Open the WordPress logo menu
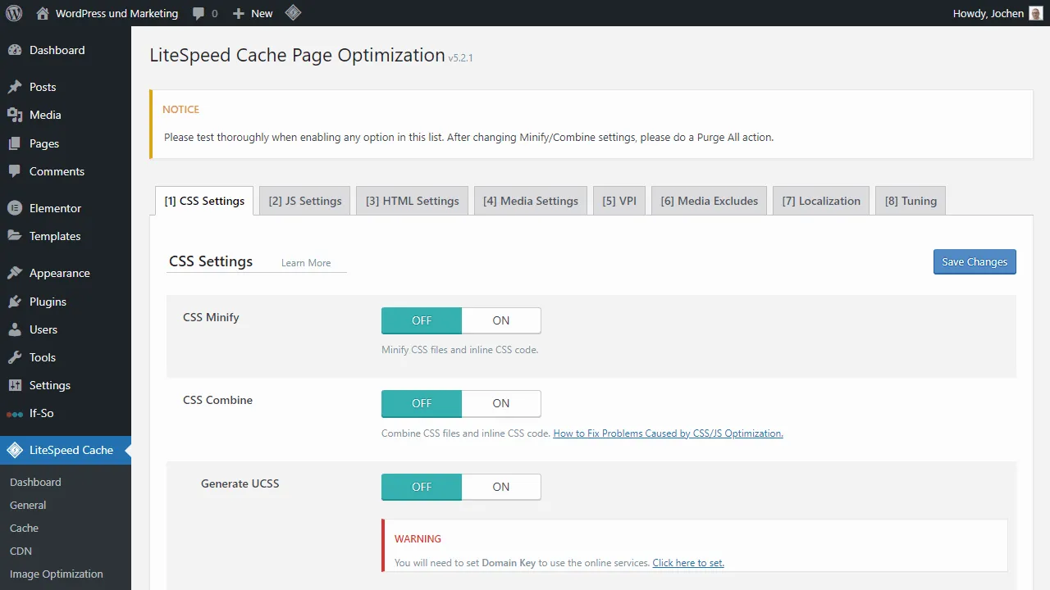 pyautogui.click(x=14, y=13)
